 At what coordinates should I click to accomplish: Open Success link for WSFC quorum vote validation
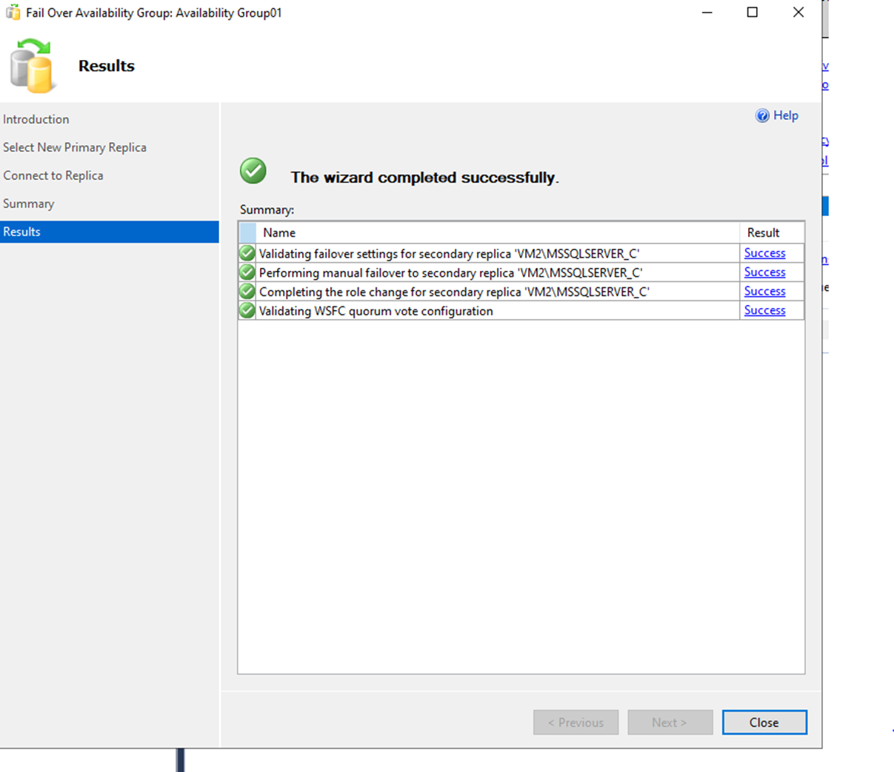pyautogui.click(x=764, y=311)
